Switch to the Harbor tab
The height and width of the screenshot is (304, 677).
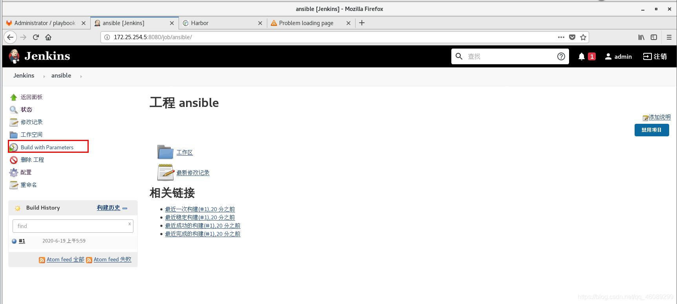[223, 23]
